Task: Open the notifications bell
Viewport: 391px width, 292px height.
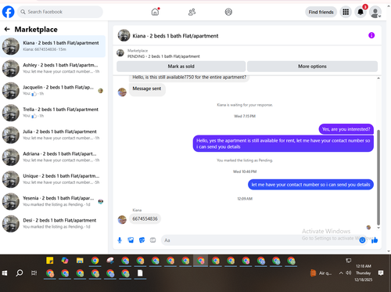Action: pyautogui.click(x=361, y=12)
